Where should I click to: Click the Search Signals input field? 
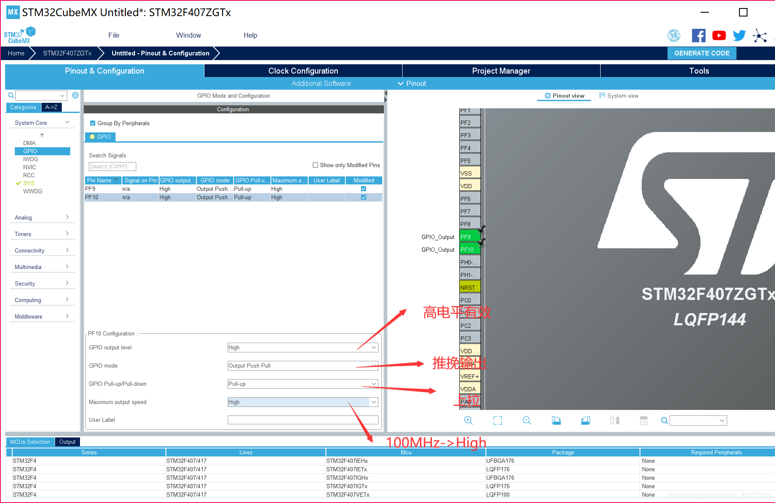coord(113,166)
